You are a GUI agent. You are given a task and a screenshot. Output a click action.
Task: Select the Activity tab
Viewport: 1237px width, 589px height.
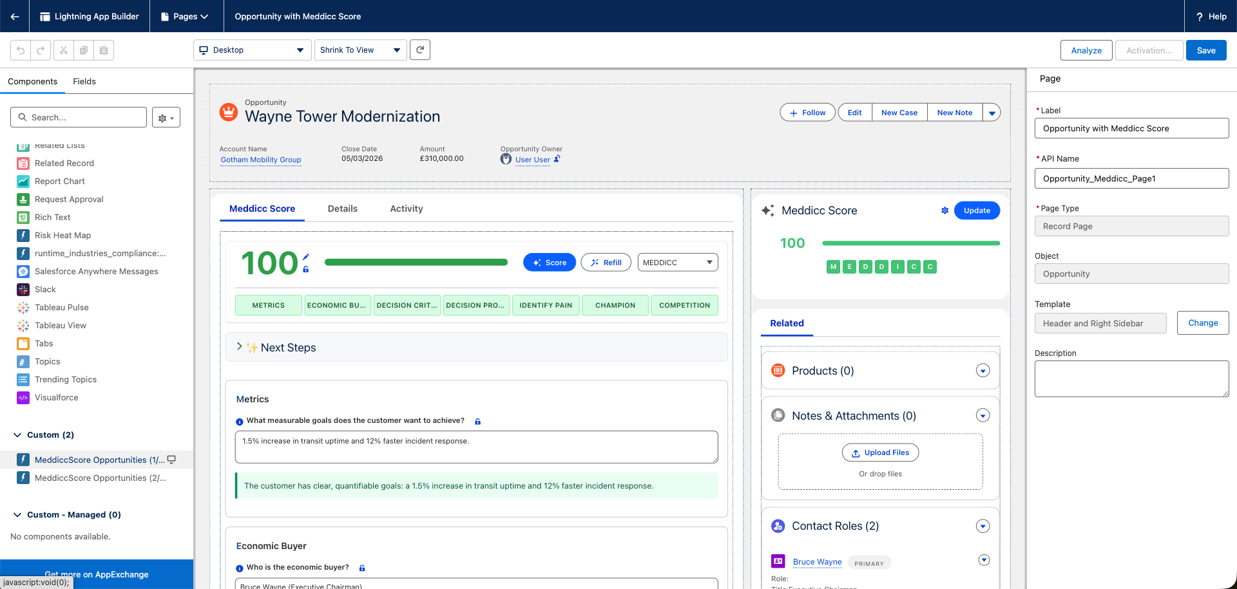point(407,209)
